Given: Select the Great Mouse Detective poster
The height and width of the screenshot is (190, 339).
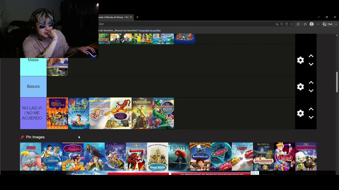Looking at the screenshot, I should pos(163,113).
